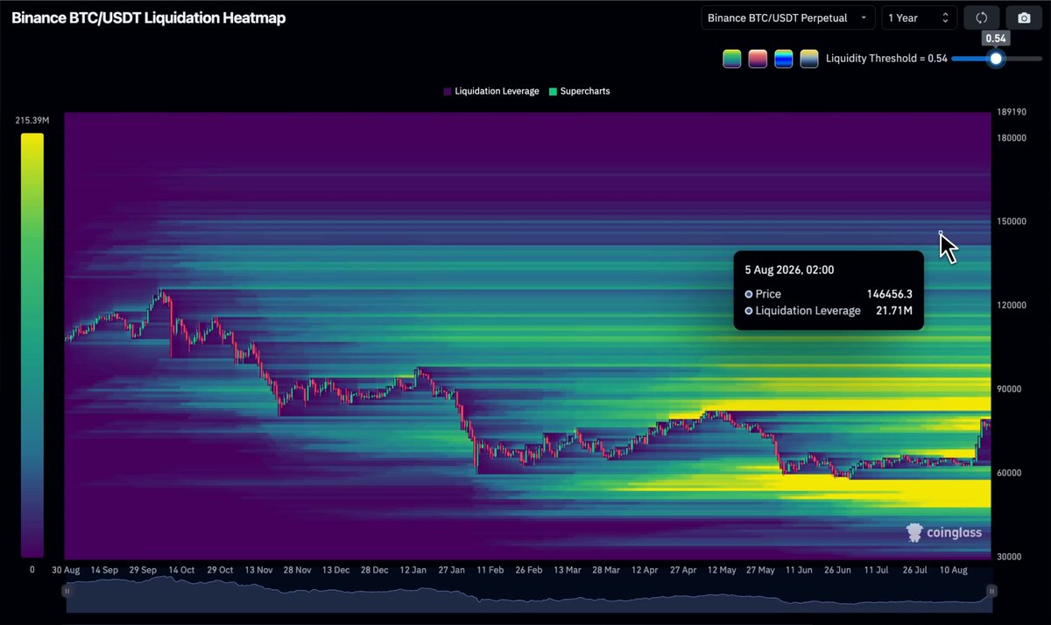Click the Binance BTC/USDT Liquidation Heatmap title

[x=148, y=18]
